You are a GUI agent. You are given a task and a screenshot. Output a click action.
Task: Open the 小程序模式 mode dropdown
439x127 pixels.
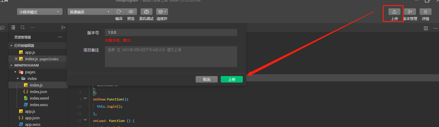point(39,12)
